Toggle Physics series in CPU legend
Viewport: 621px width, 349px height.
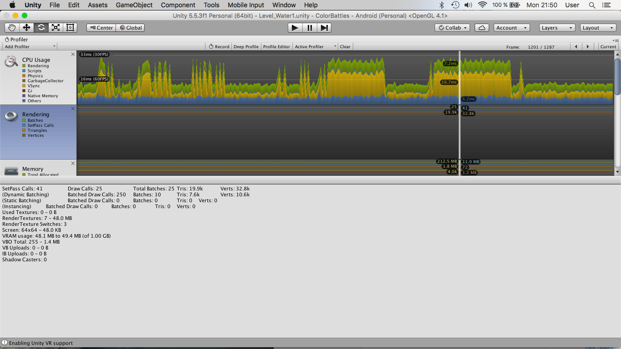coord(33,76)
